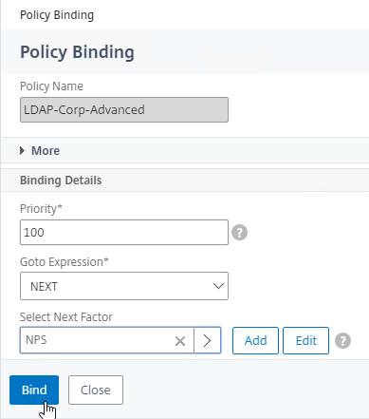Viewport: 369px width, 419px height.
Task: Click the LDAP-Corp-Advanced policy name field
Action: coord(124,109)
